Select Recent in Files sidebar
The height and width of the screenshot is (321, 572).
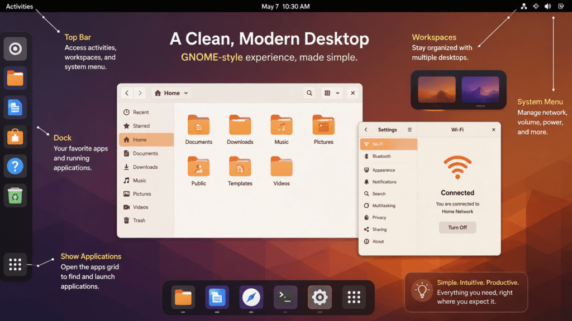tap(146, 112)
